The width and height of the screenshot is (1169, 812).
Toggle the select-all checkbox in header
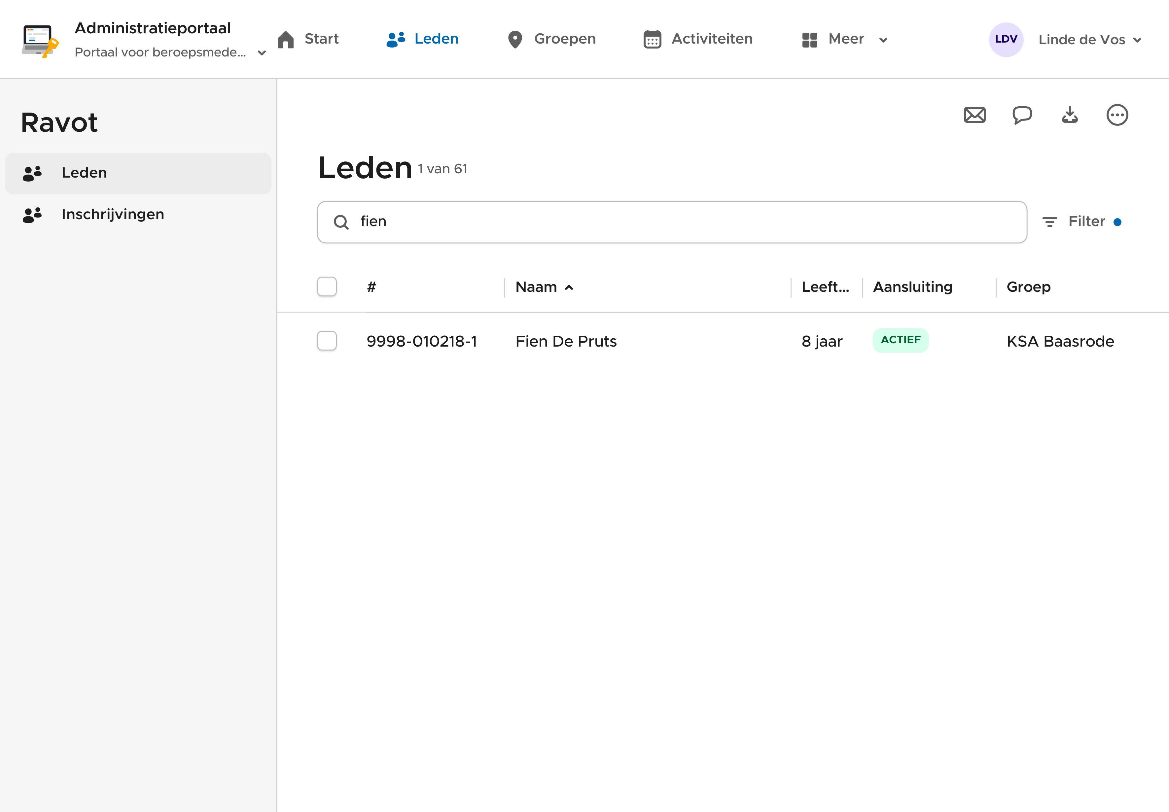point(327,287)
